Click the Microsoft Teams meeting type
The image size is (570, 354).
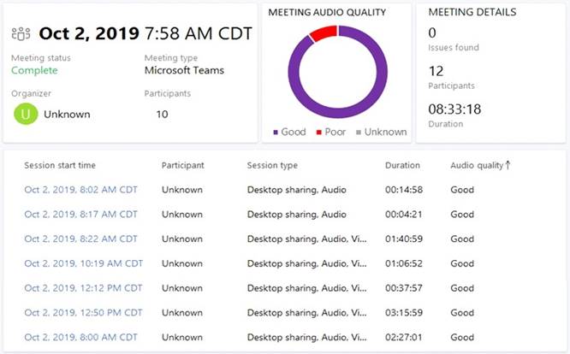tap(184, 70)
